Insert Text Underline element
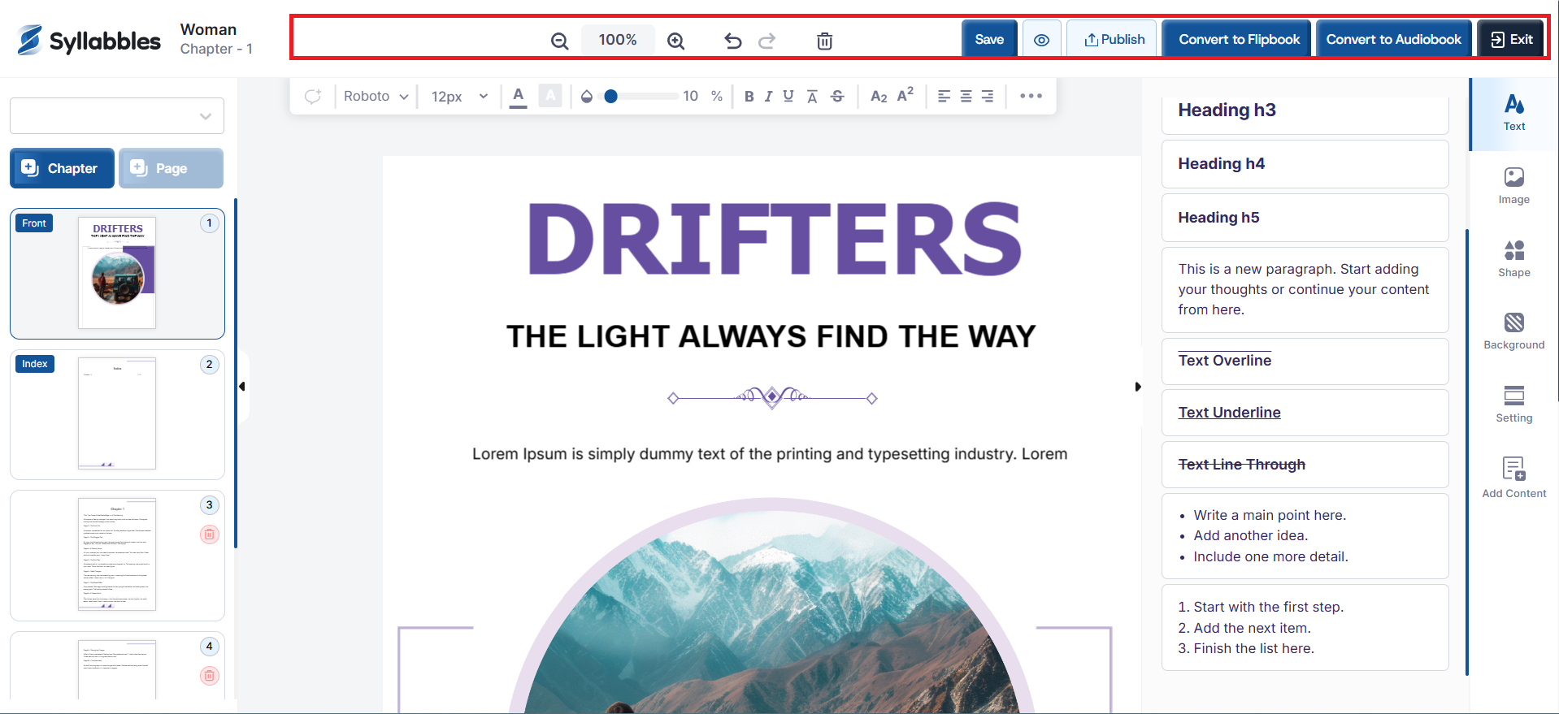1559x714 pixels. pos(1305,413)
